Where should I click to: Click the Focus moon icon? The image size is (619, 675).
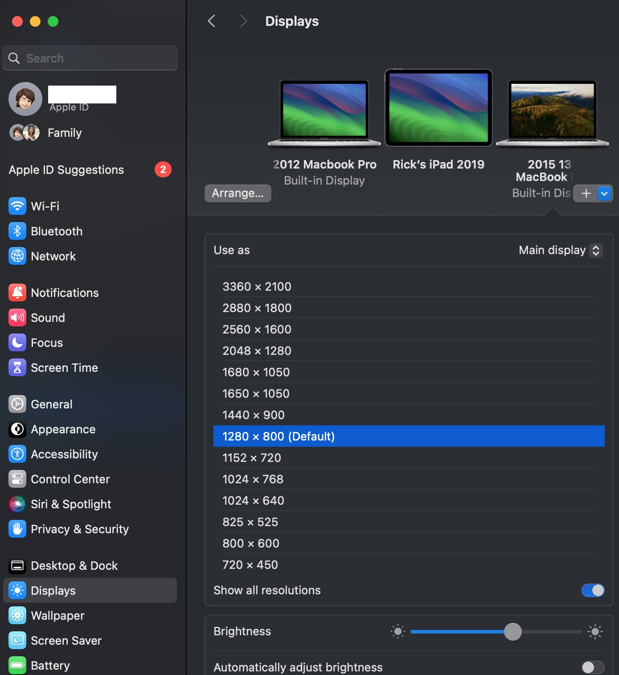[x=17, y=342]
